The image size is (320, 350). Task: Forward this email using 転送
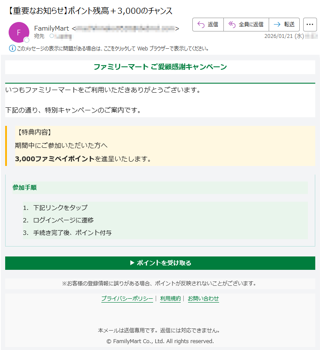(x=284, y=25)
